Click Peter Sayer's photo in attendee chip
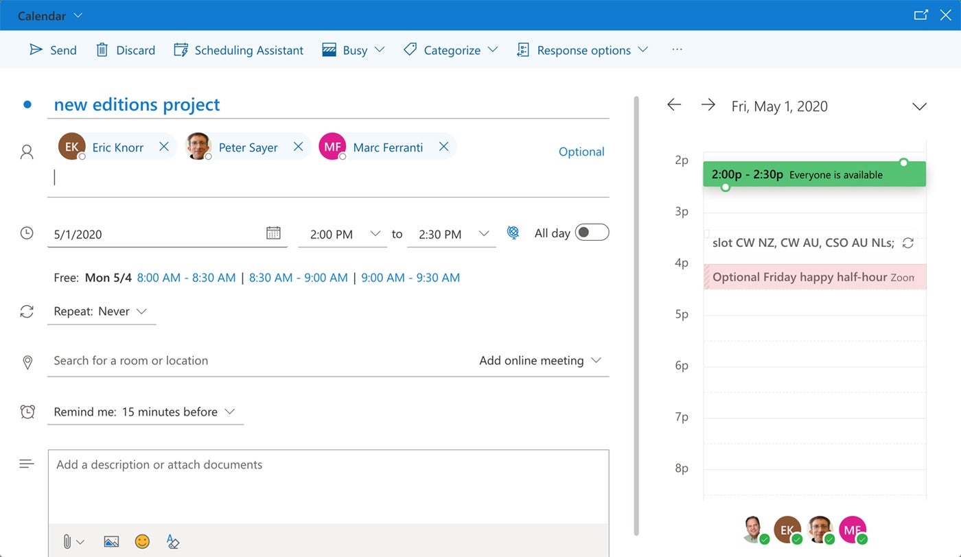The image size is (961, 557). point(198,146)
